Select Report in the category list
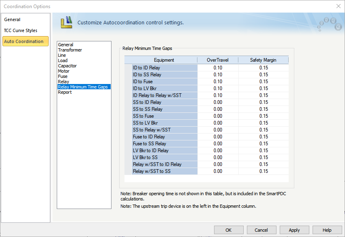 point(64,92)
